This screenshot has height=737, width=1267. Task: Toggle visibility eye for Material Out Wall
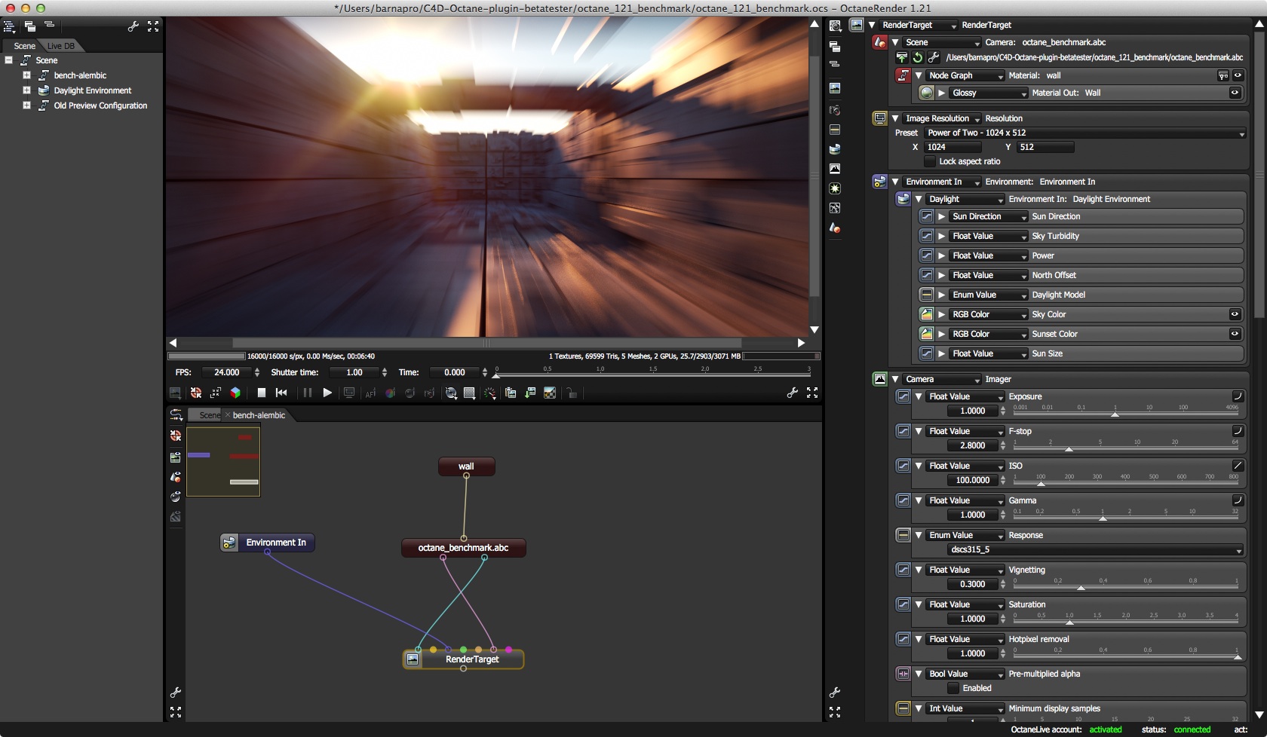pyautogui.click(x=1235, y=93)
